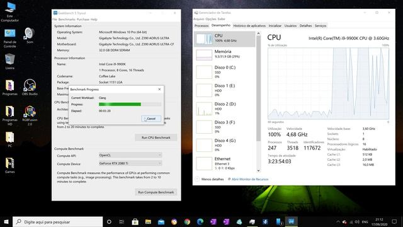Click the ENG language indicator
The height and width of the screenshot is (227, 403).
pyautogui.click(x=365, y=221)
